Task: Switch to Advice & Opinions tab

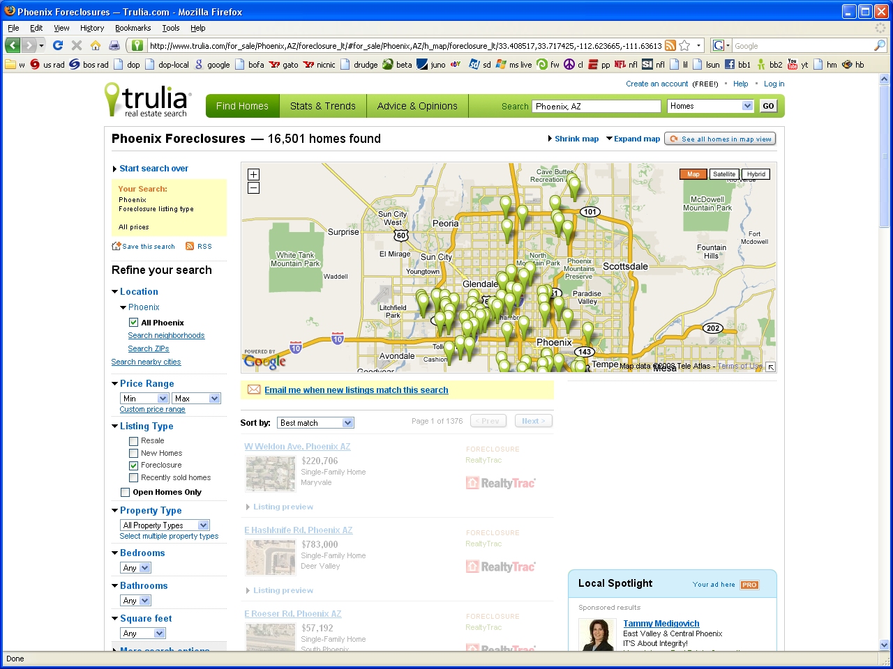Action: point(417,106)
